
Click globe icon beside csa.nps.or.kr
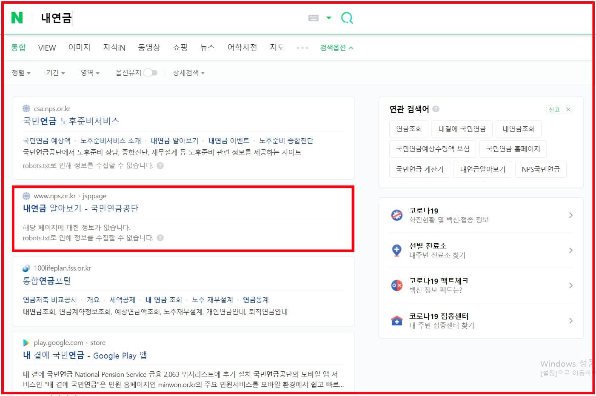26,108
